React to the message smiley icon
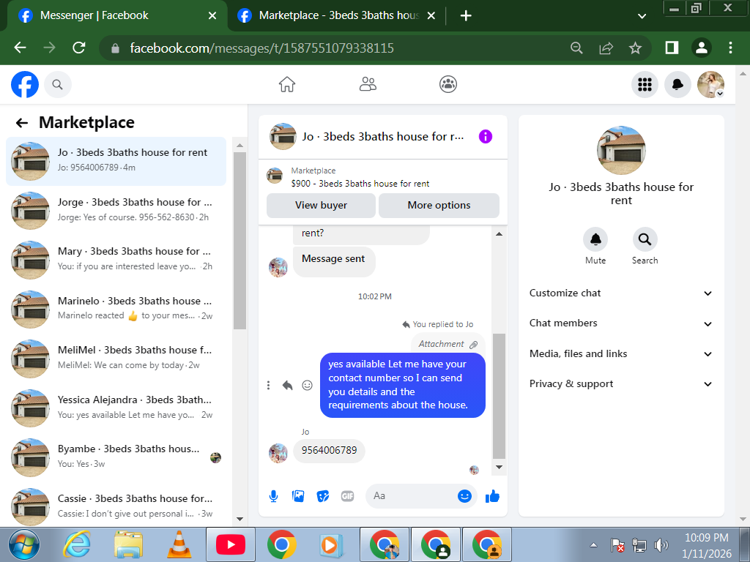Screen dimensions: 750x562 [307, 385]
